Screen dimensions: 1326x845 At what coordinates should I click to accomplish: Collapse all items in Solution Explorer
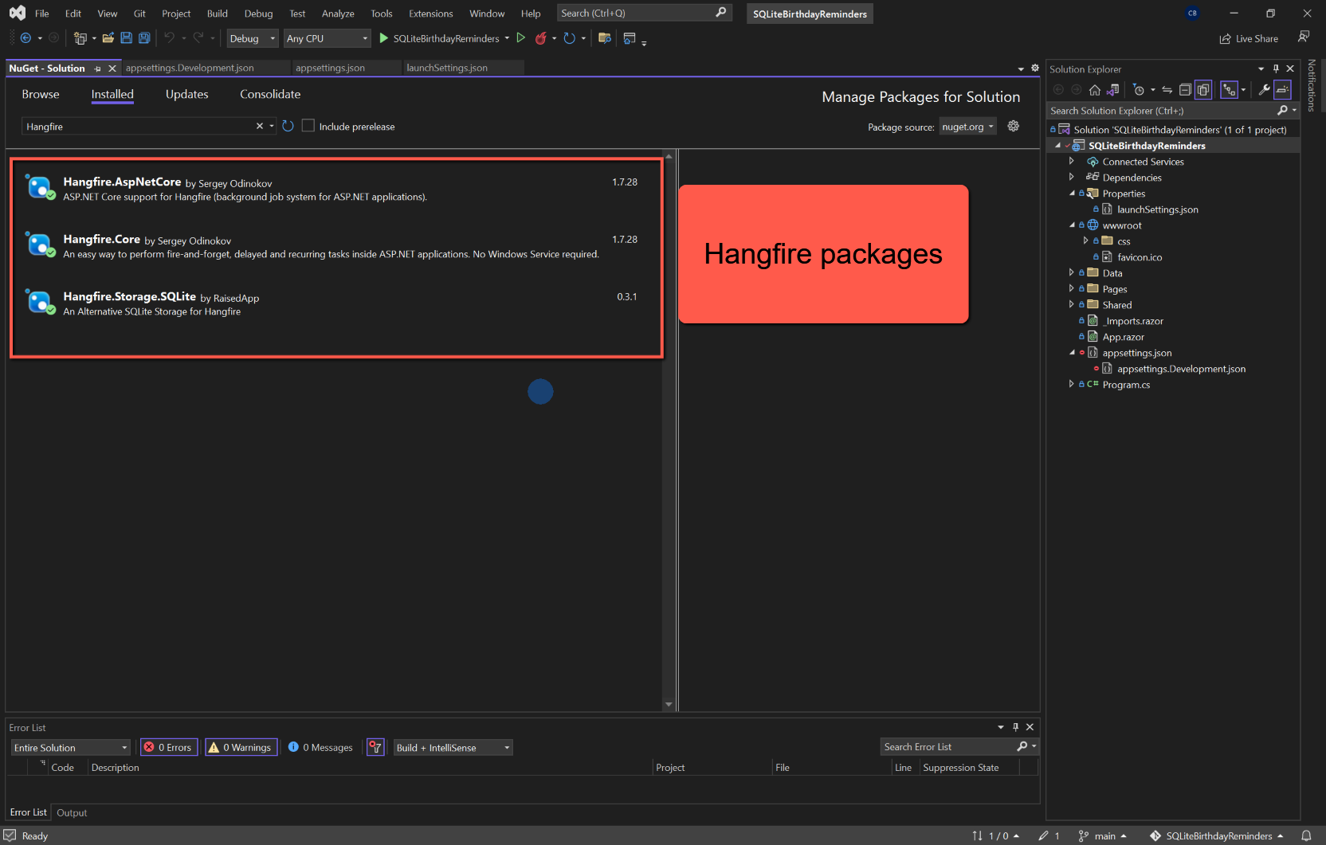(1185, 90)
